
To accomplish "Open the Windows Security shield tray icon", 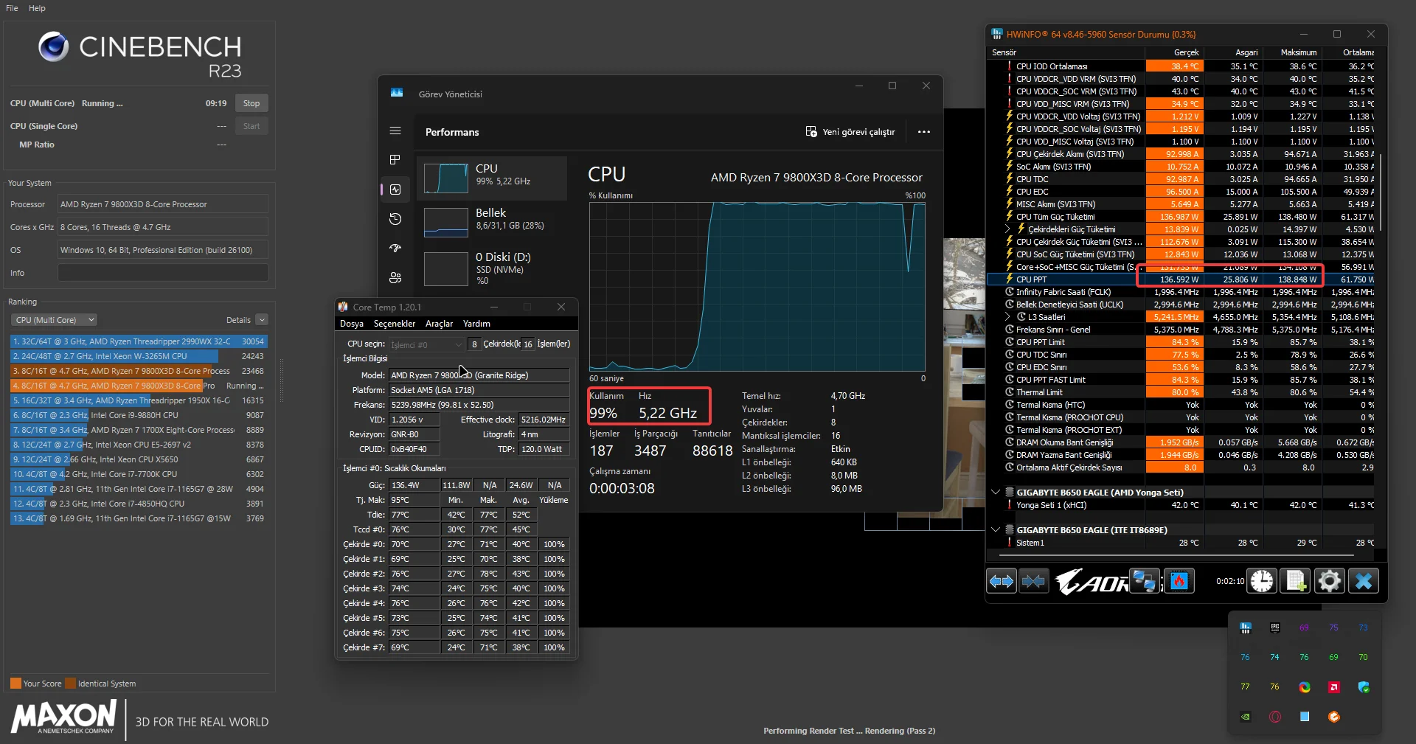I will pos(1364,687).
